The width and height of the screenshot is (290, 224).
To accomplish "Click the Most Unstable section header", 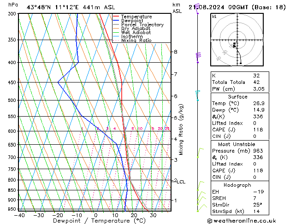I will [x=237, y=144].
